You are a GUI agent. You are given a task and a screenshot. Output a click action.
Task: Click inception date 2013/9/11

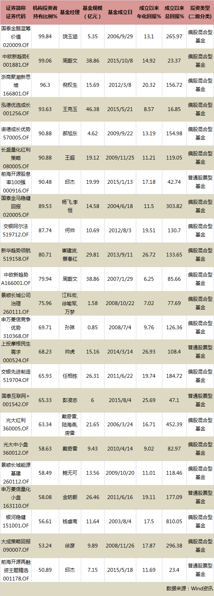[120, 255]
